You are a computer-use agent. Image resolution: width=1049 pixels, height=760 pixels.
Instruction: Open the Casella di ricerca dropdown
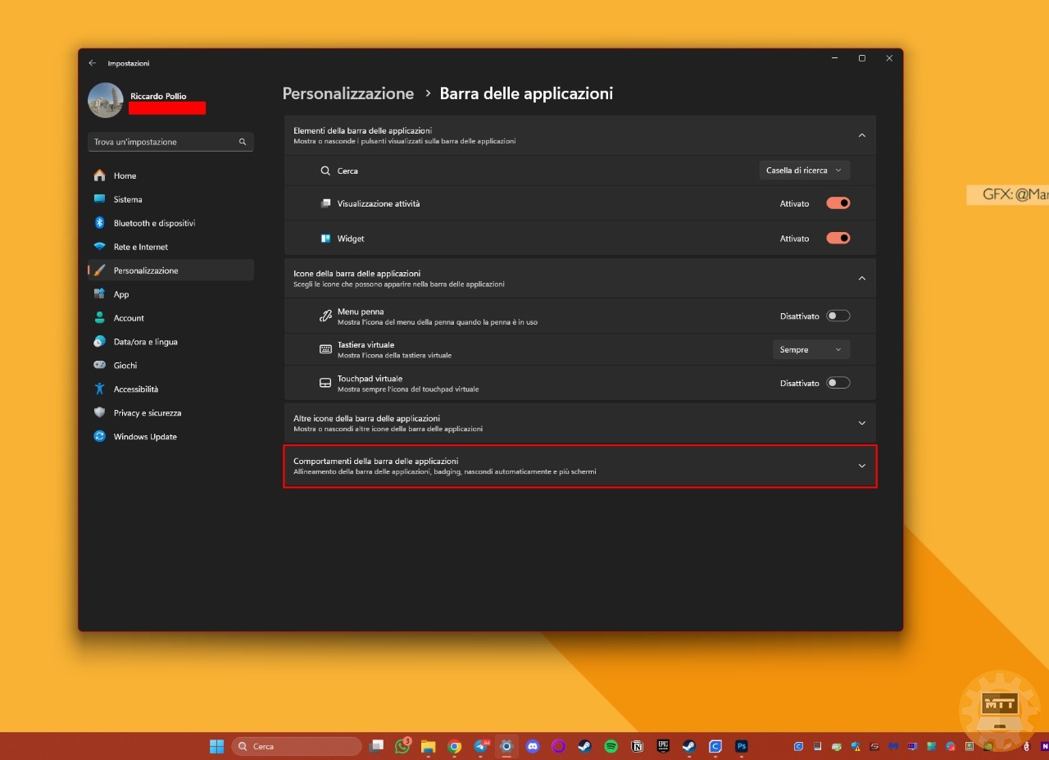803,170
